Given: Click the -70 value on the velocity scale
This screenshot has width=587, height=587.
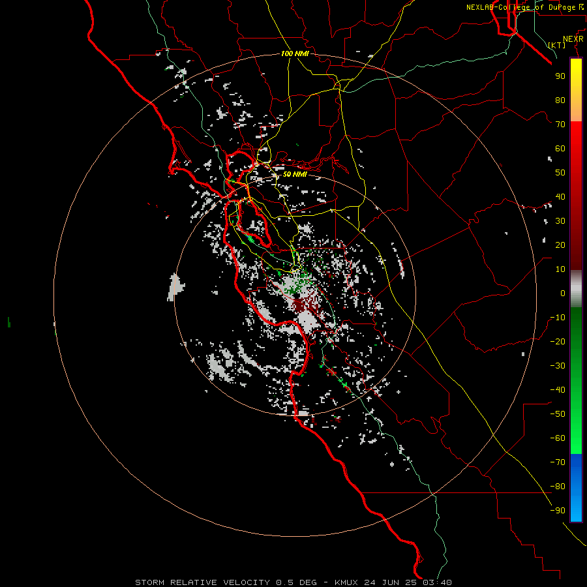Looking at the screenshot, I should pos(558,462).
